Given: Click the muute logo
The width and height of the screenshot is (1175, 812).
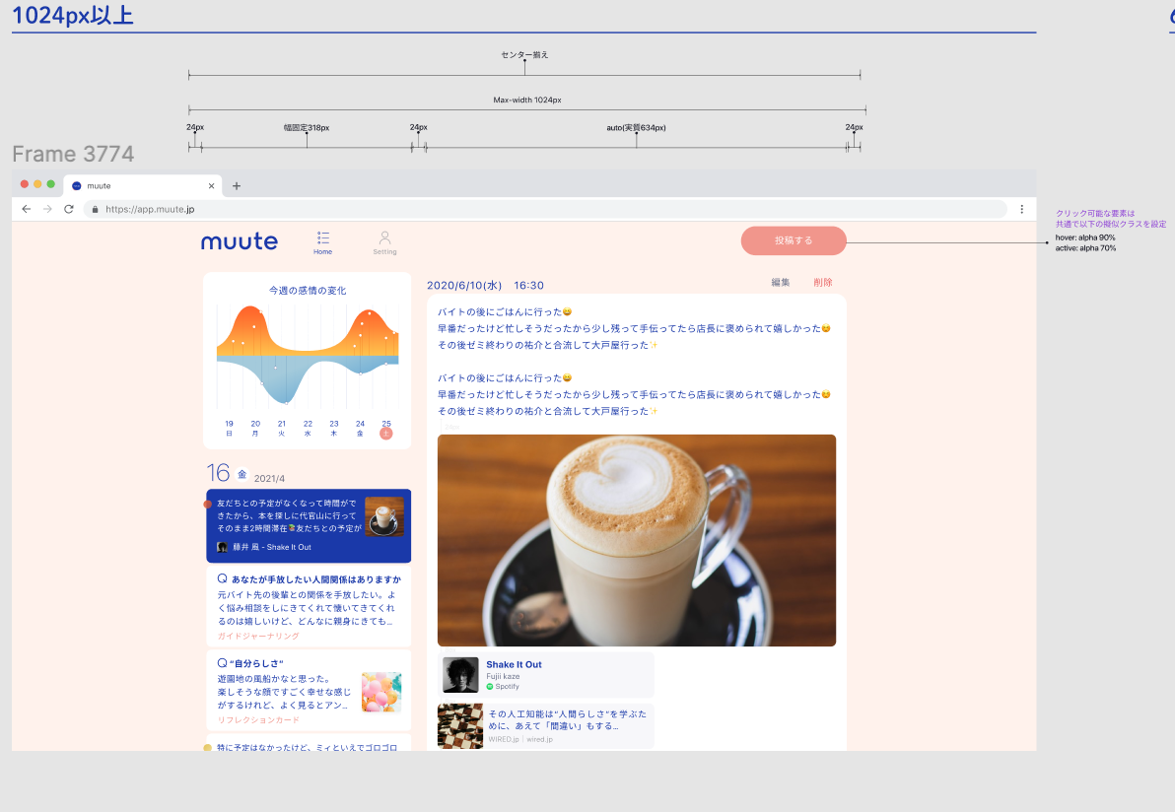Looking at the screenshot, I should point(240,241).
